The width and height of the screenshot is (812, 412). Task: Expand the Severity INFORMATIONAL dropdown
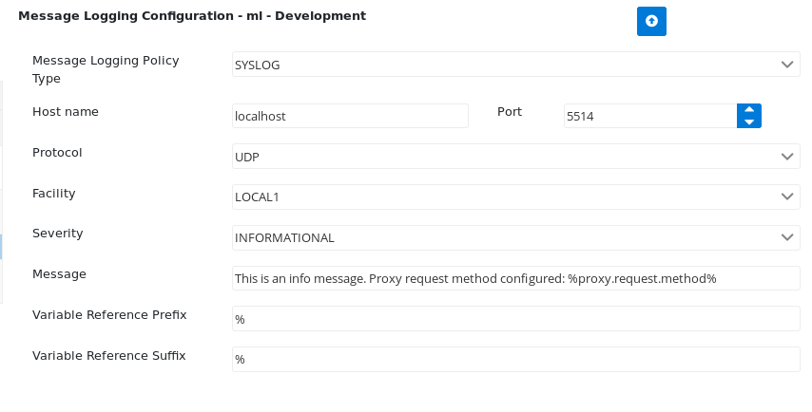515,237
